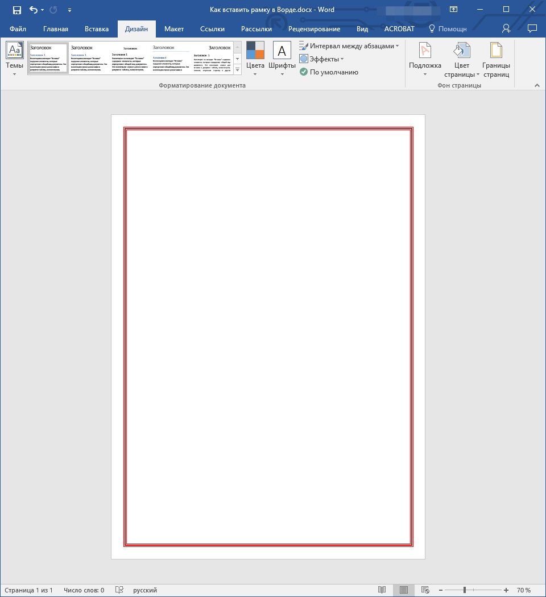Image resolution: width=546 pixels, height=597 pixels.
Task: Open the Вид tab
Action: click(x=362, y=29)
